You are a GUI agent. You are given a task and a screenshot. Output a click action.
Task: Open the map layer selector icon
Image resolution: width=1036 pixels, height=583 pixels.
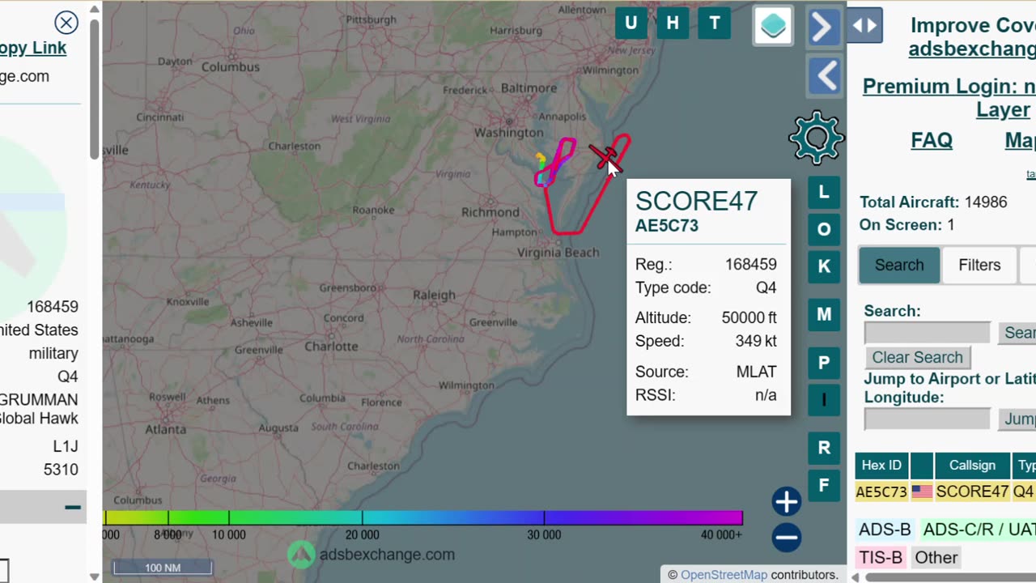coord(773,26)
